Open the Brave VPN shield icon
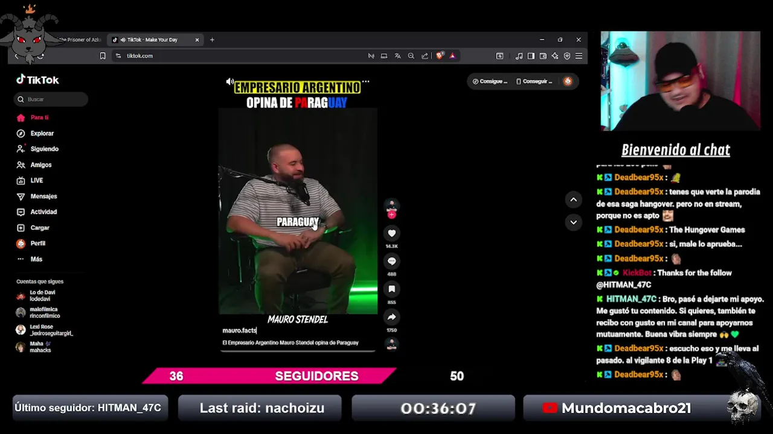Viewport: 773px width, 434px height. [x=567, y=55]
